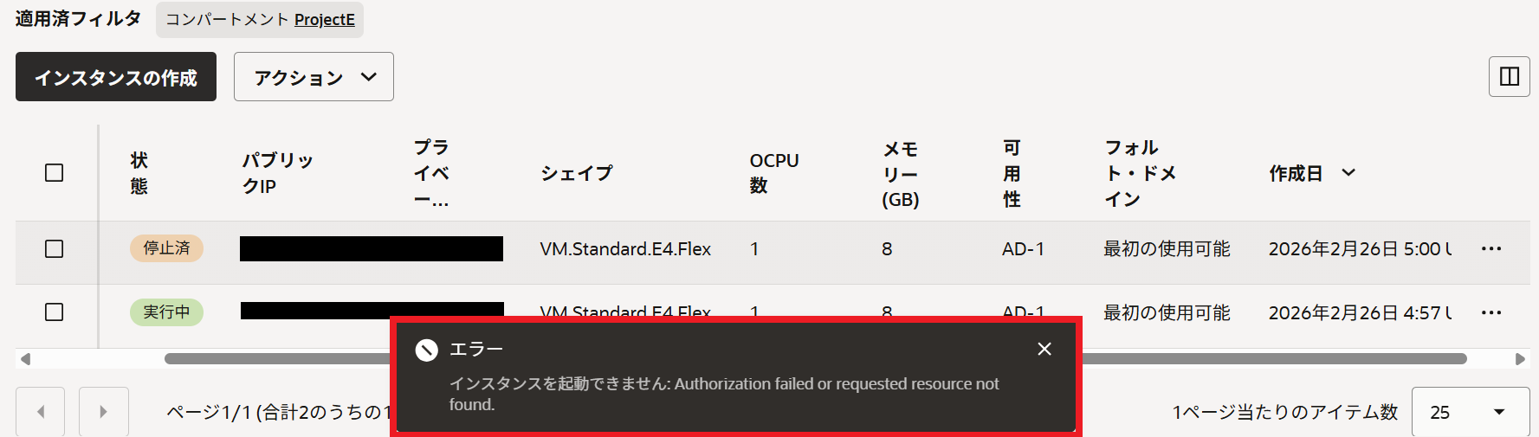Go to previous page arrow
1539x437 pixels.
[41, 412]
